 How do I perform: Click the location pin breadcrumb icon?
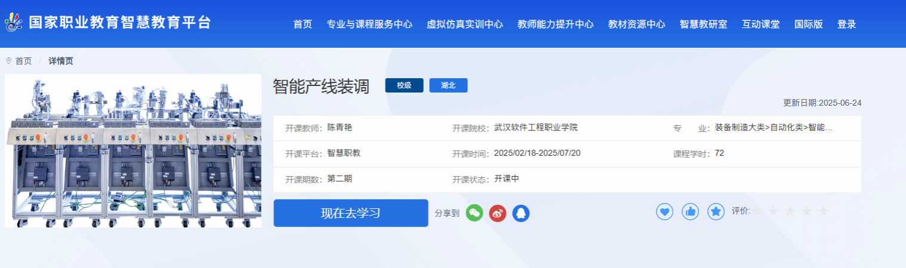click(x=8, y=61)
